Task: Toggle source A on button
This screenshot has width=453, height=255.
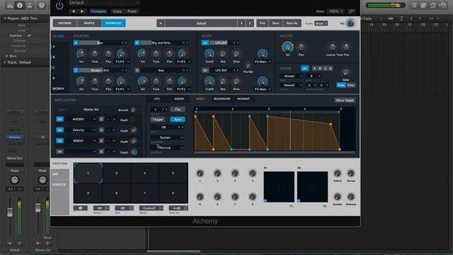Action: click(x=76, y=42)
